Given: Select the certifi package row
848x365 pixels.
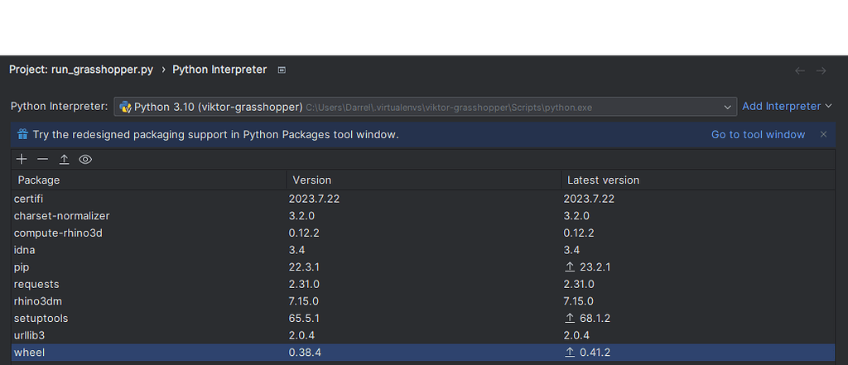Looking at the screenshot, I should pyautogui.click(x=423, y=199).
